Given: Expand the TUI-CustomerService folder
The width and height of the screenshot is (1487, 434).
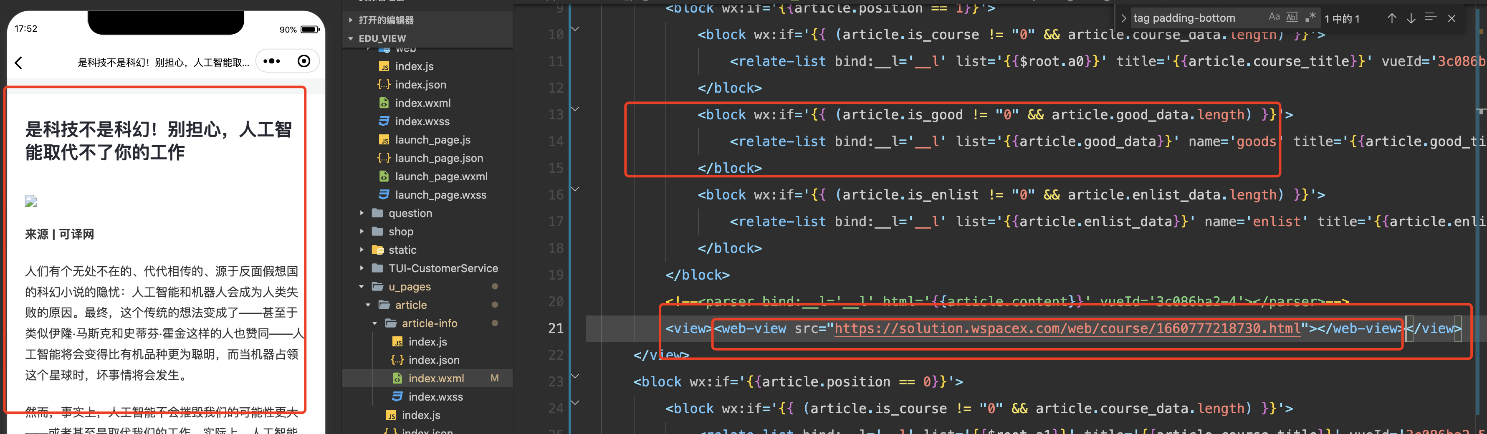Looking at the screenshot, I should [362, 268].
